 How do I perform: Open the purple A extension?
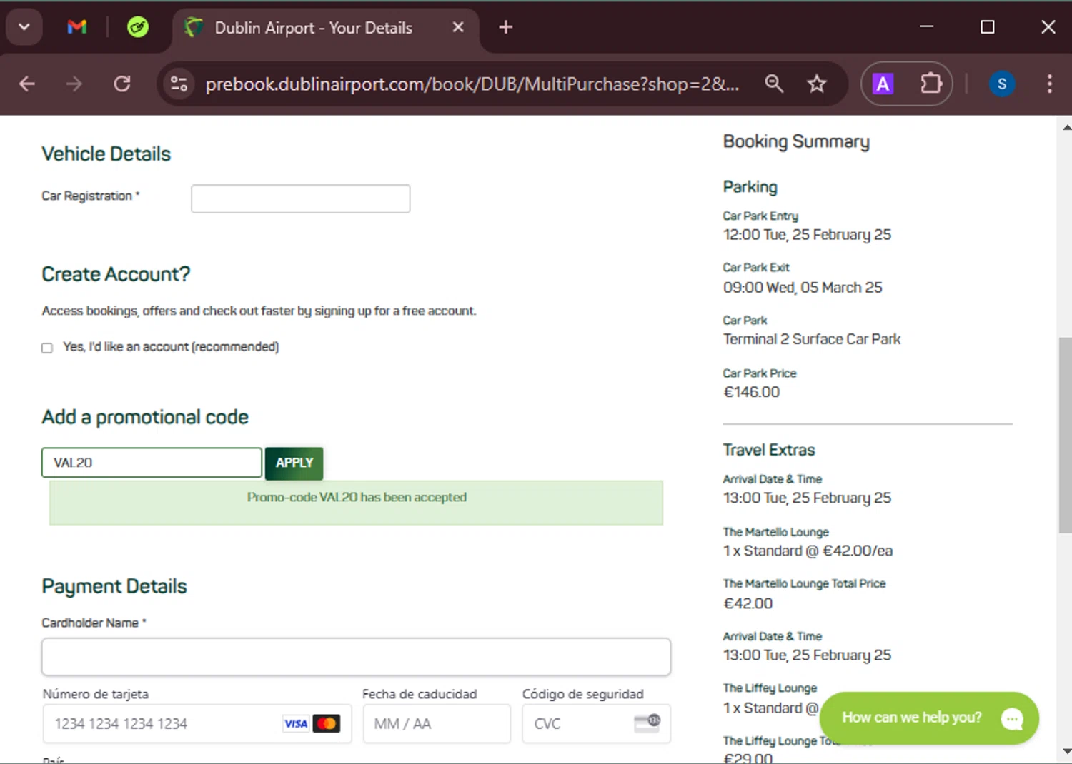pyautogui.click(x=883, y=84)
